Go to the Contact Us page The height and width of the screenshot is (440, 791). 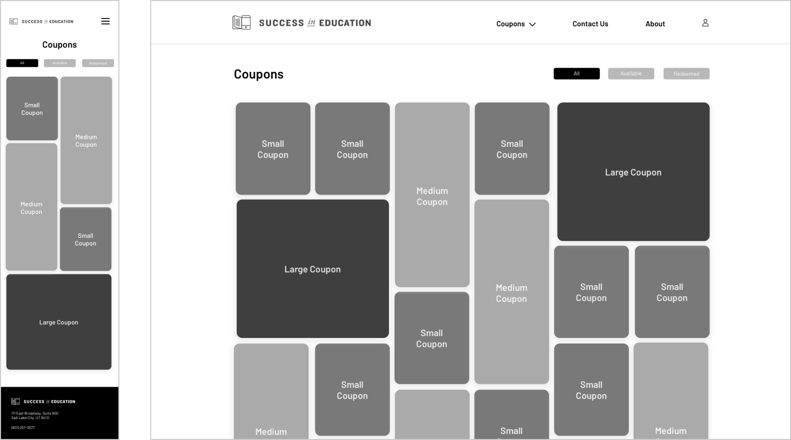coord(590,24)
